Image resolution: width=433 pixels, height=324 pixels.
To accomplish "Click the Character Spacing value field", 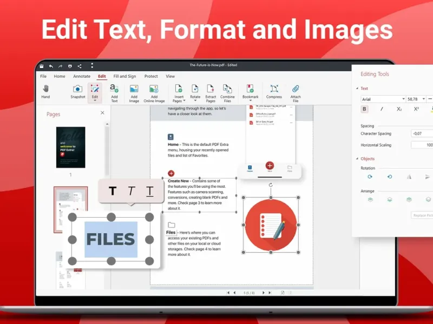I will tap(422, 133).
